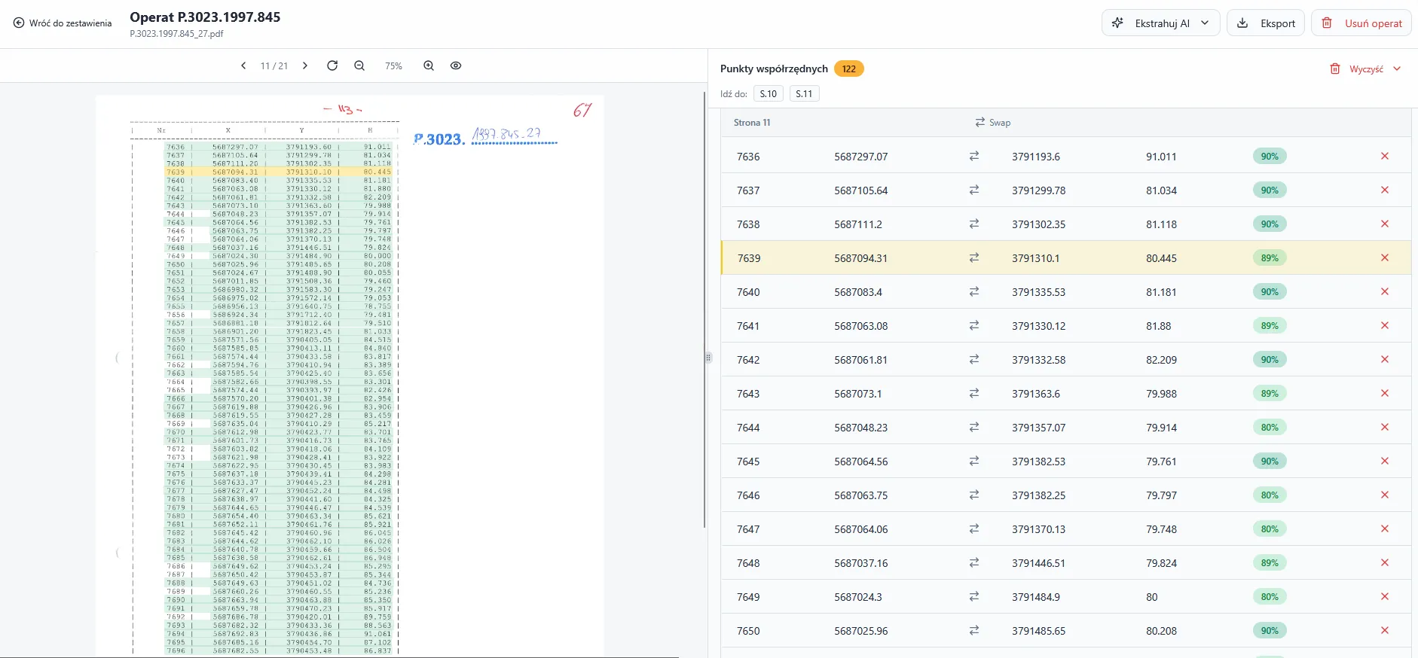1418x658 pixels.
Task: Zoom out the PDF preview
Action: [x=359, y=65]
